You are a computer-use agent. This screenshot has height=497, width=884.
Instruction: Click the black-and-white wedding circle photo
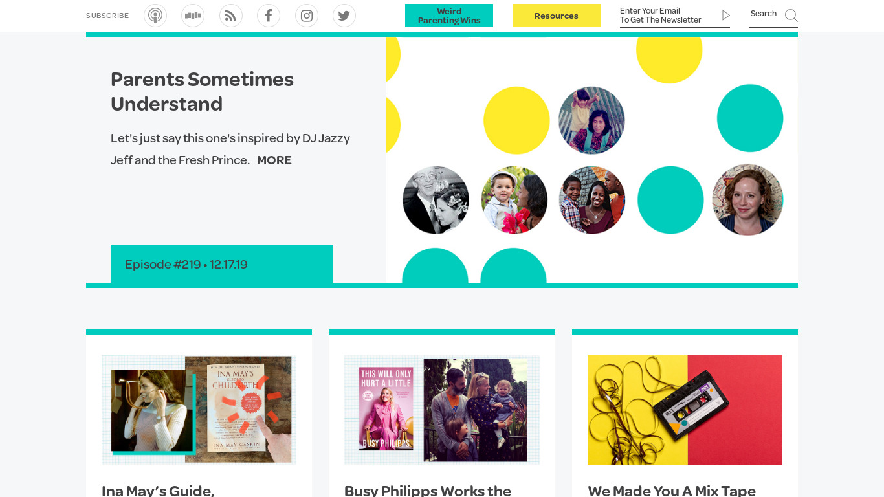click(x=436, y=200)
